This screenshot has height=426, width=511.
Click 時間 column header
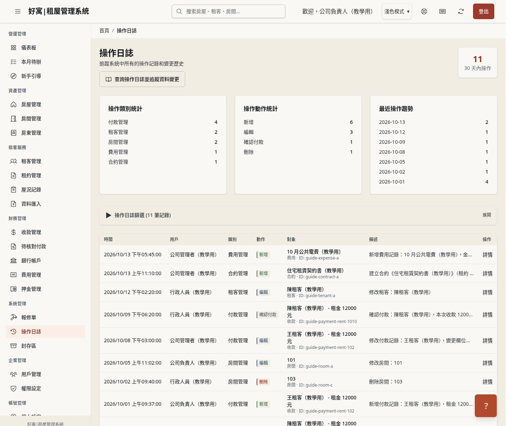click(108, 239)
